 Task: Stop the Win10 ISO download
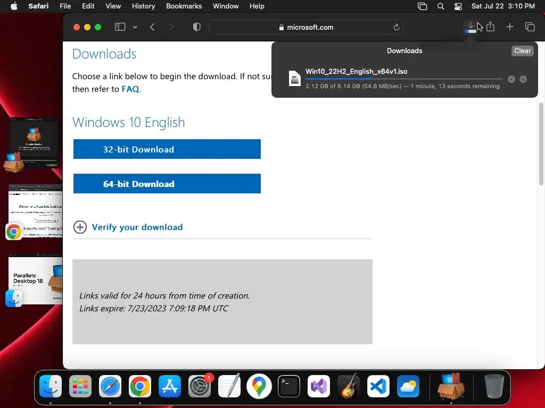point(511,79)
